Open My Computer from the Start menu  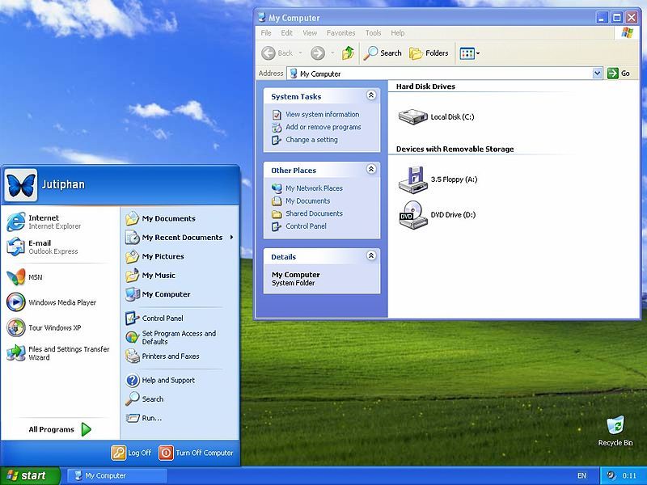tap(158, 294)
